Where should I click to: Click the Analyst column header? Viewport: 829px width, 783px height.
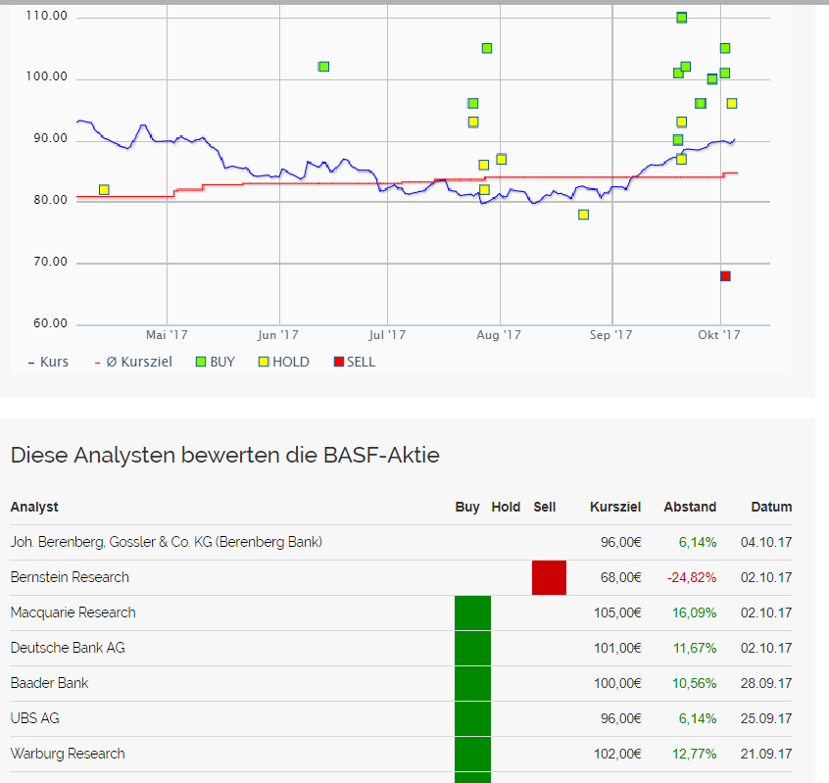(34, 507)
